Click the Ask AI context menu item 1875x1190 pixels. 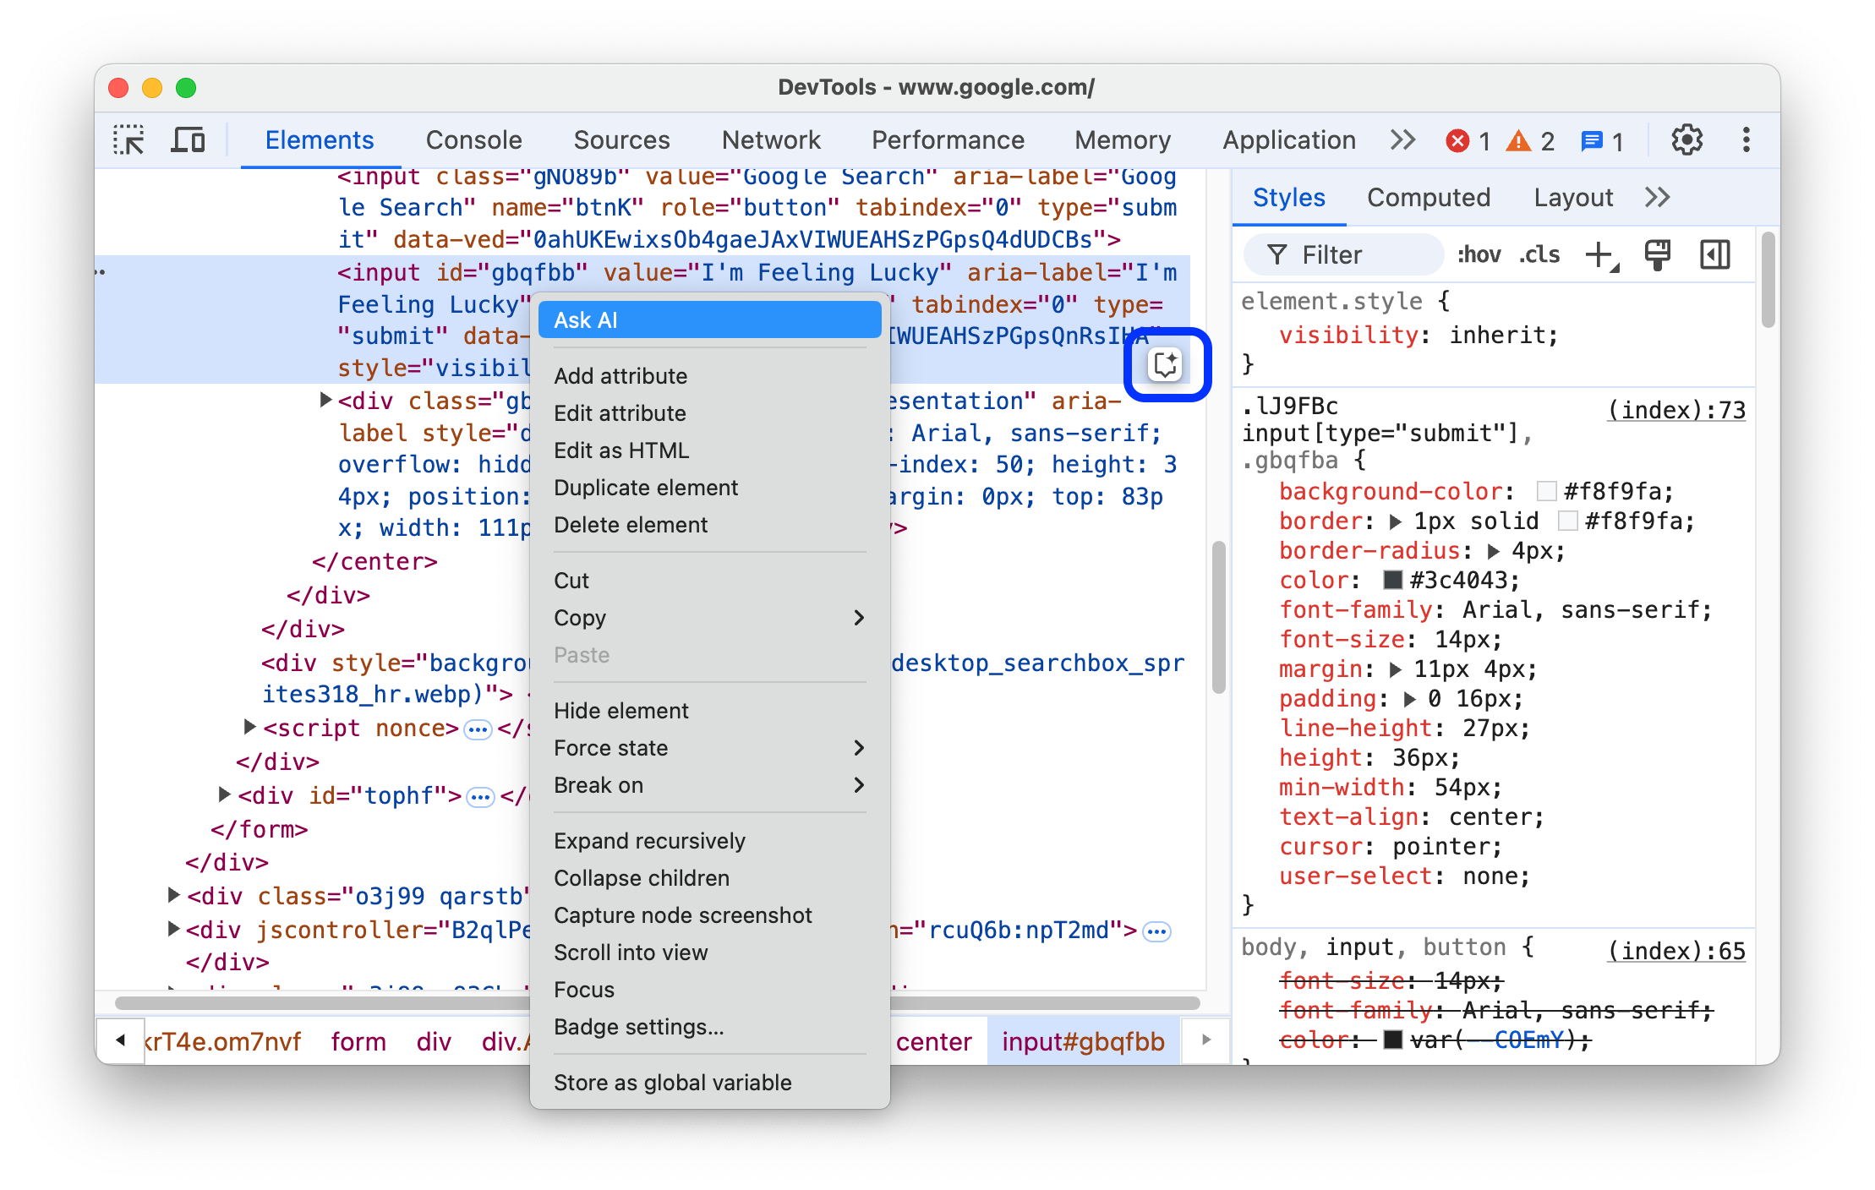pyautogui.click(x=709, y=319)
